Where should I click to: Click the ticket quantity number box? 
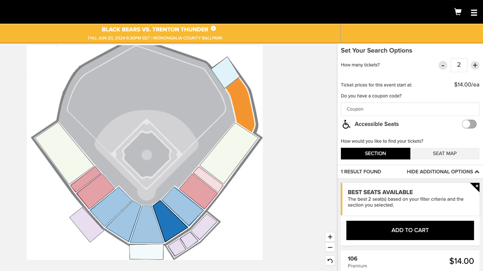tap(459, 65)
